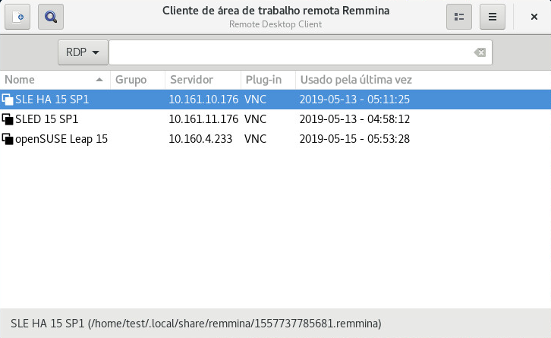Toggle the Nome sort direction arrow
This screenshot has width=551, height=338.
[x=99, y=80]
